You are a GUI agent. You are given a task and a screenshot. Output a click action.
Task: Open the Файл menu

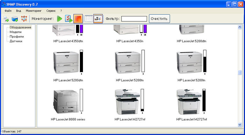click(x=8, y=11)
